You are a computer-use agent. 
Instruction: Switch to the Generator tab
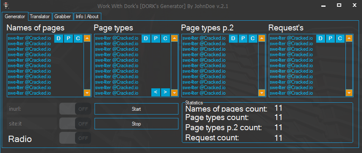point(15,16)
